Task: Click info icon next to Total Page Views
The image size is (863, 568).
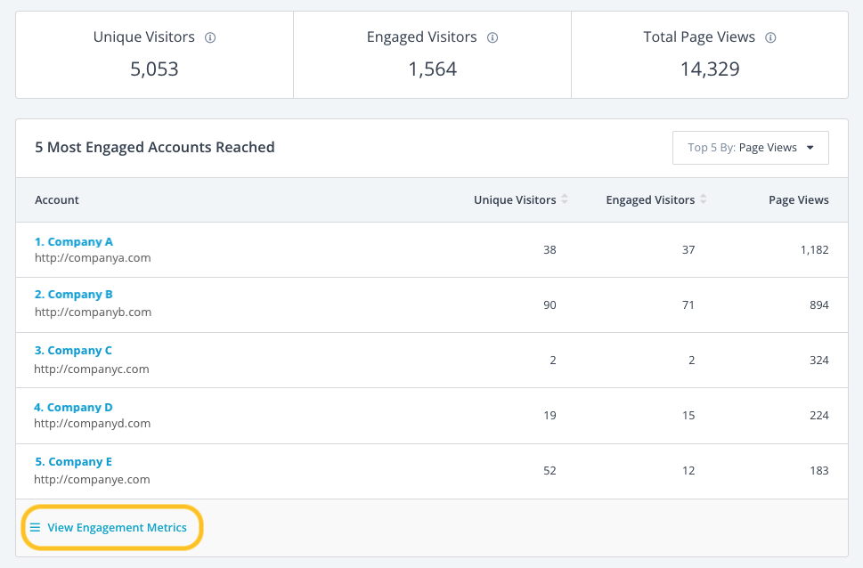Action: click(x=770, y=37)
